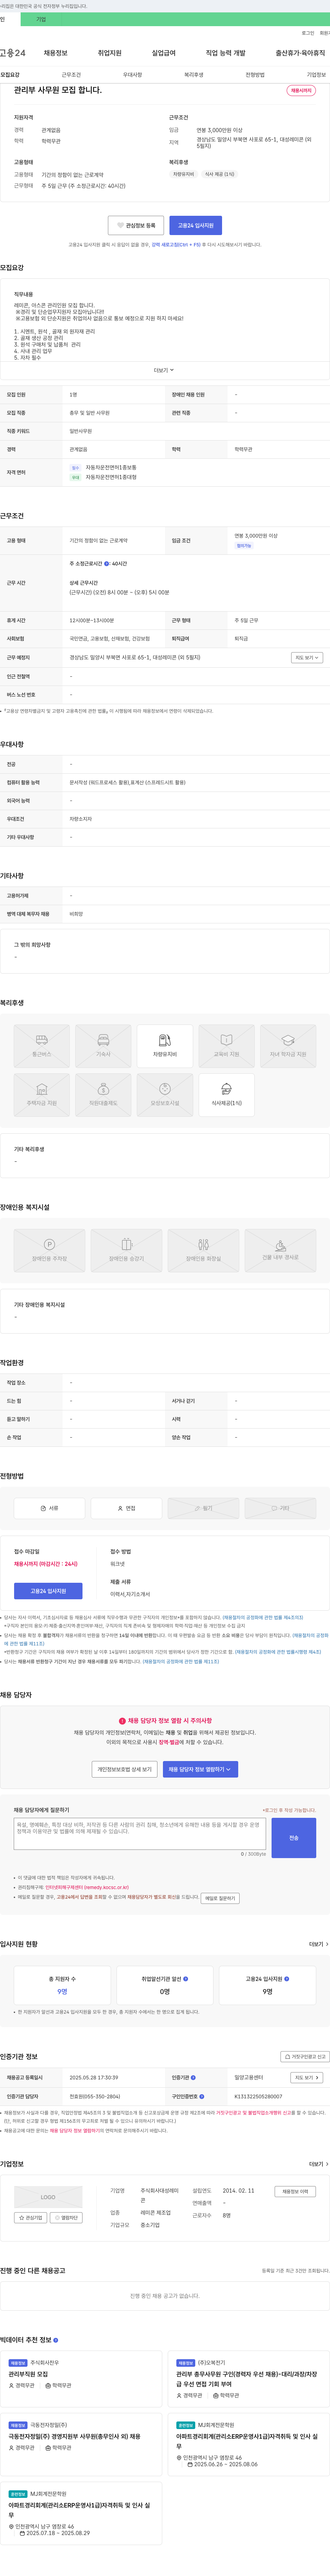Open the 인터넷피해구제센터 link
Viewport: 330px width, 2576px height.
(87, 1888)
